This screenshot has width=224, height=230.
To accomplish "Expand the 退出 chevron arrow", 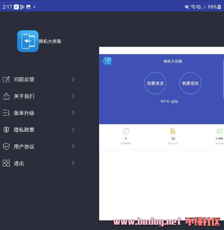I will coord(73,163).
